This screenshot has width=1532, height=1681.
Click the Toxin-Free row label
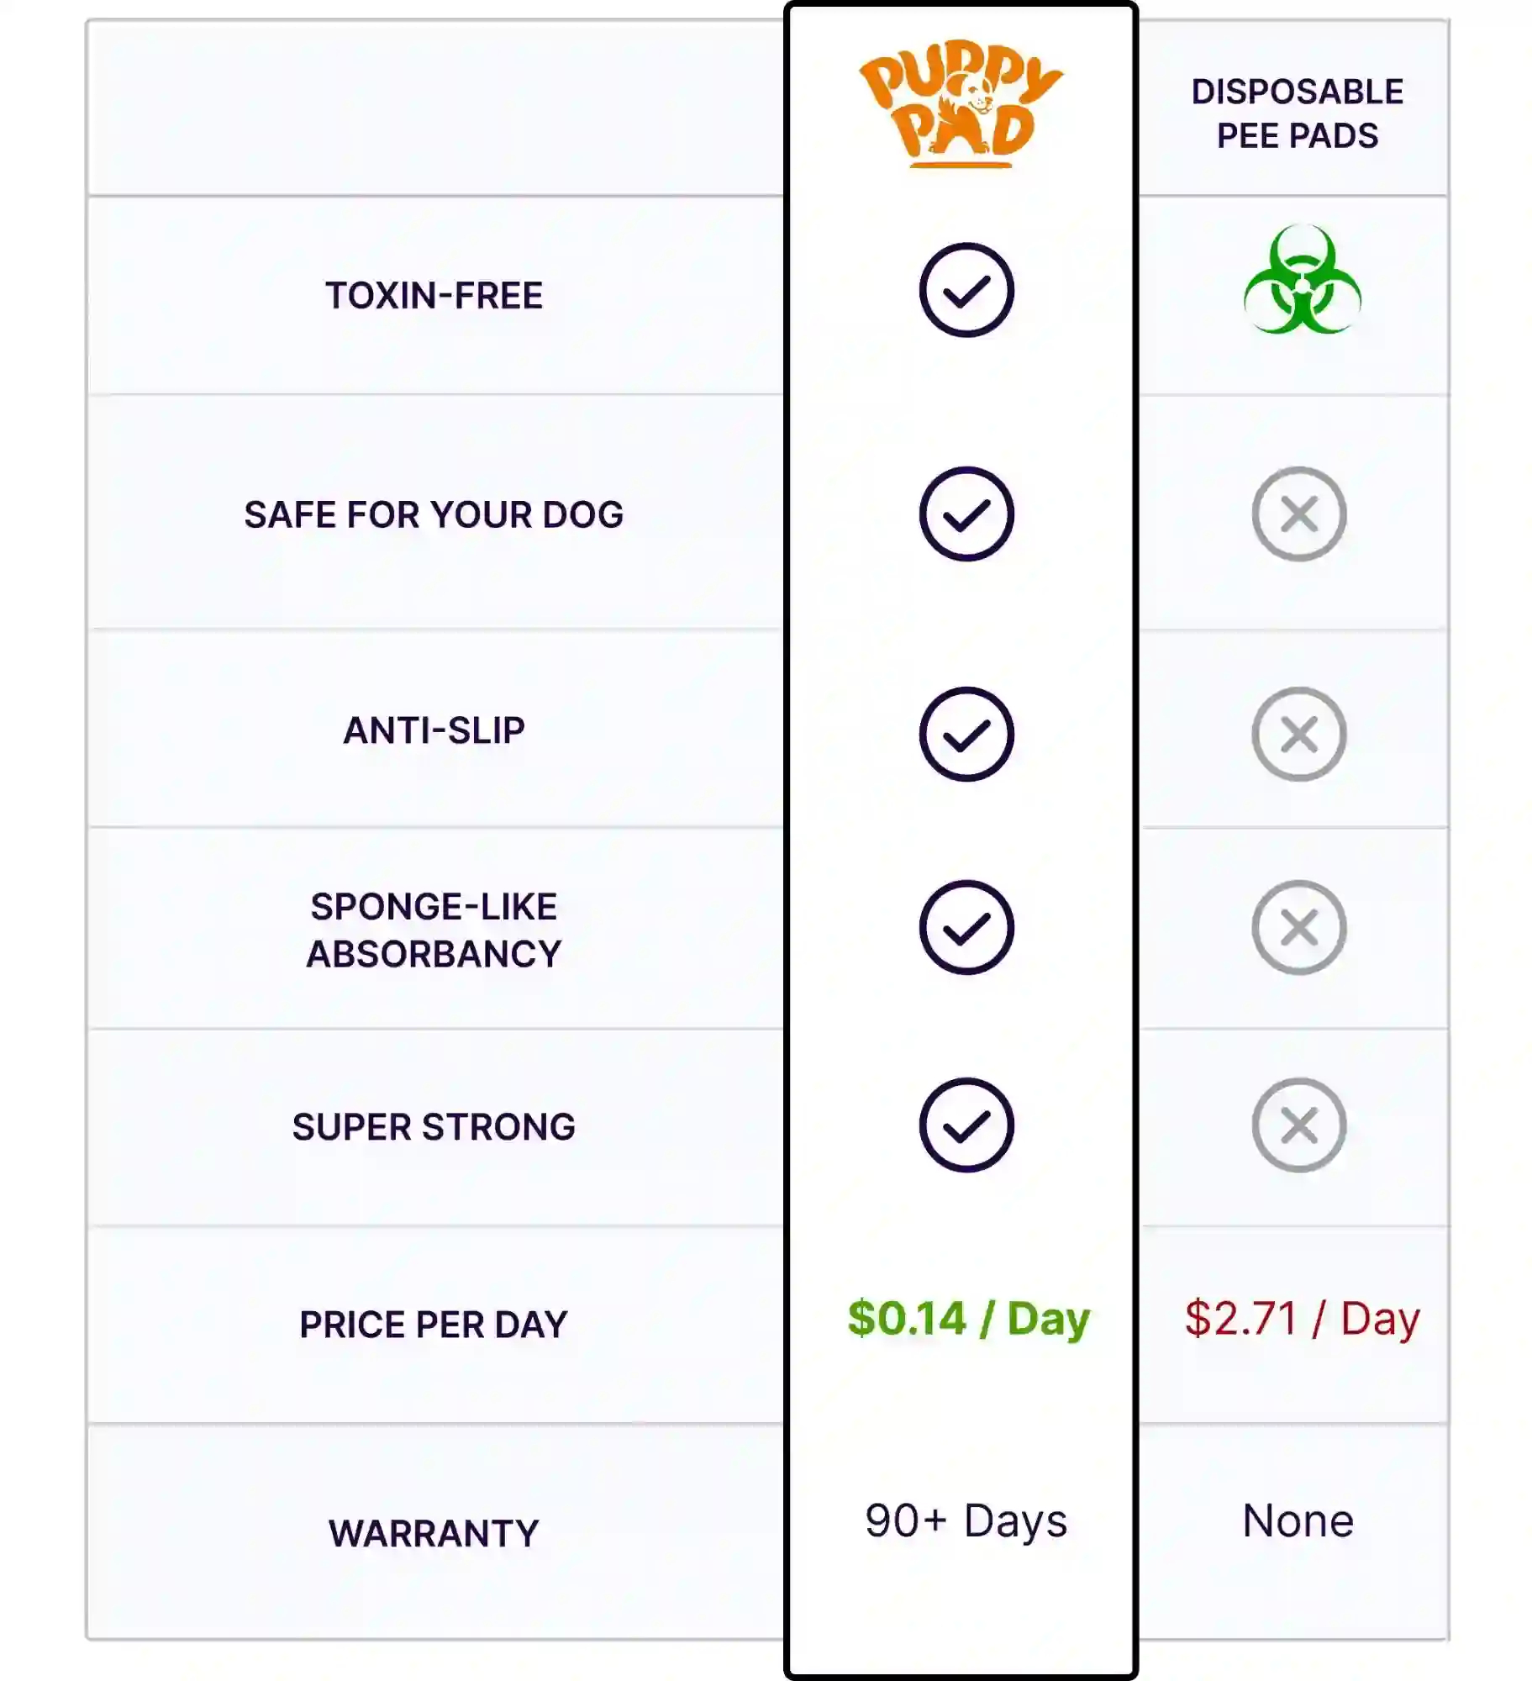434,296
